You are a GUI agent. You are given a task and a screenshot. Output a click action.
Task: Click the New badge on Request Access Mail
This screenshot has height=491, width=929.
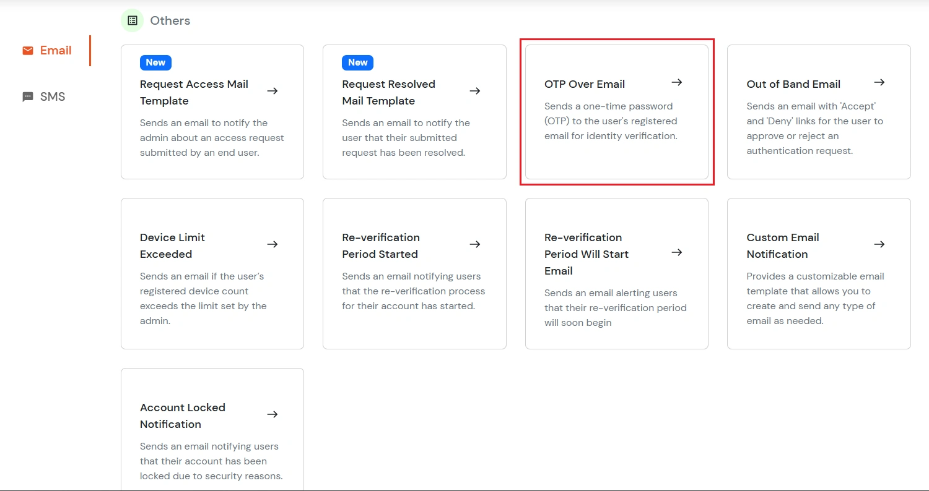tap(155, 62)
